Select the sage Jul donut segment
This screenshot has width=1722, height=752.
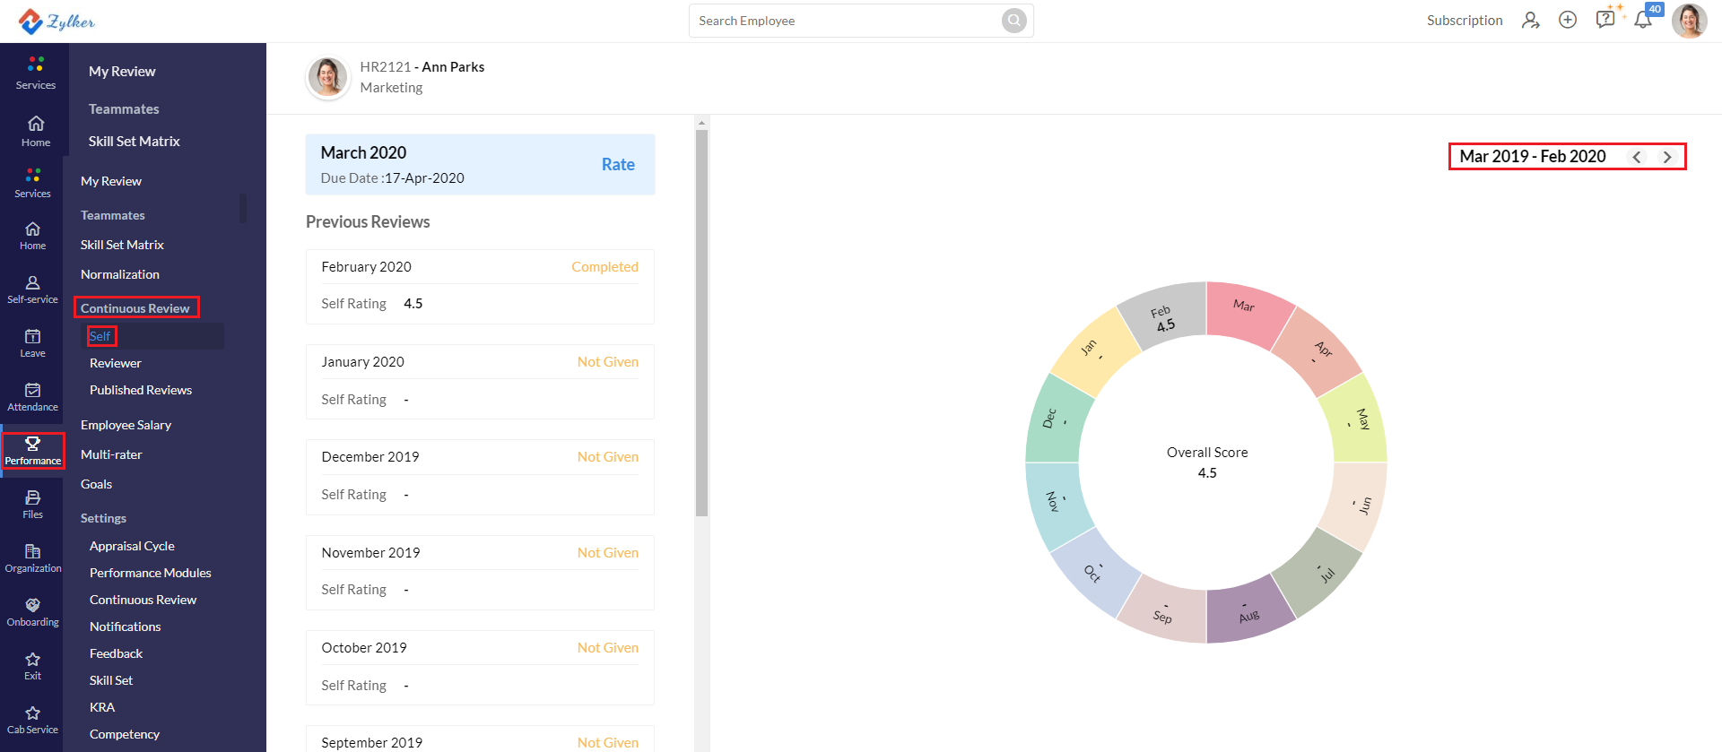coord(1317,572)
